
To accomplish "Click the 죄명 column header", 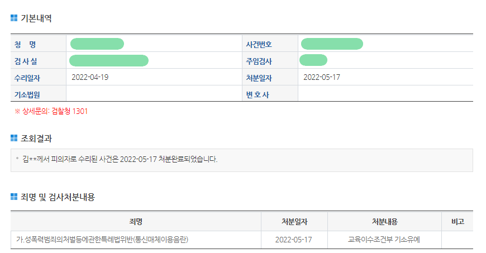I will point(136,222).
